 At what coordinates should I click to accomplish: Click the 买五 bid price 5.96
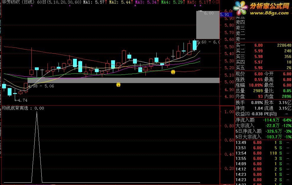click(x=259, y=68)
